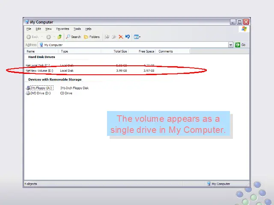Viewport: 274px width, 205px height.
Task: Open the Tools menu
Action: pyautogui.click(x=77, y=29)
